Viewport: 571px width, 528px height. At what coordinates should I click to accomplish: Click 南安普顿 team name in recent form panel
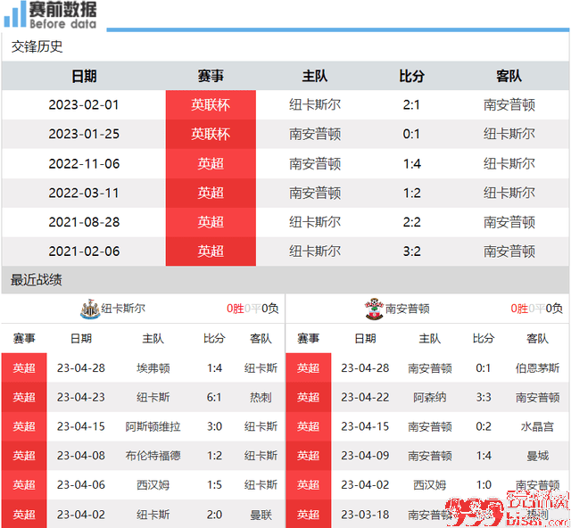coord(407,309)
